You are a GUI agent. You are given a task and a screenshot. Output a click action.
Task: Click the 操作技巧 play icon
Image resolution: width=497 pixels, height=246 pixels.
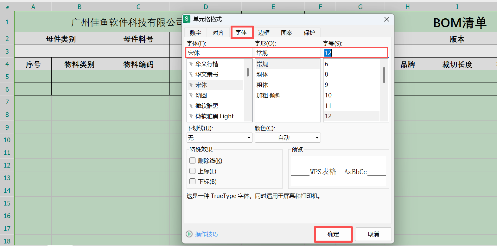click(189, 234)
